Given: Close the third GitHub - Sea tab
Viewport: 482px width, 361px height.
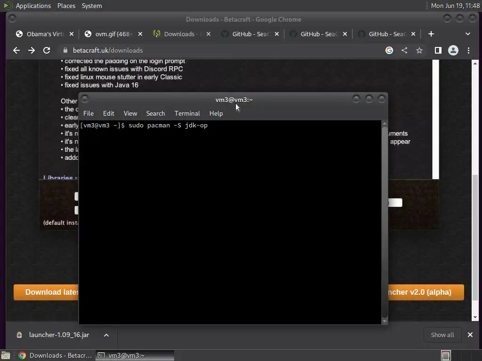Looking at the screenshot, I should [413, 34].
